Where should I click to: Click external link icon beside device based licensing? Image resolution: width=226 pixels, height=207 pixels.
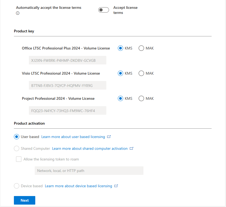(116, 186)
